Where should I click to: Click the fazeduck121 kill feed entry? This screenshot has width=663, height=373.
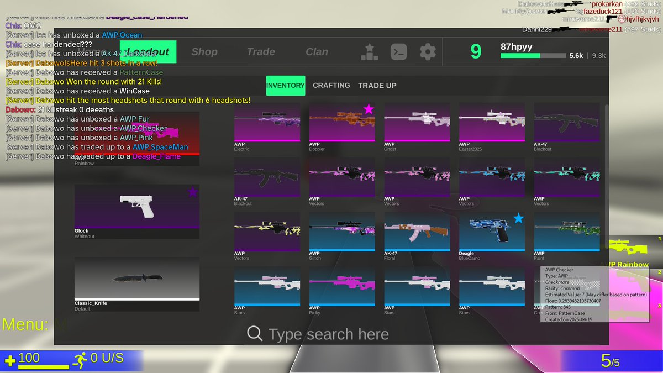tap(581, 11)
